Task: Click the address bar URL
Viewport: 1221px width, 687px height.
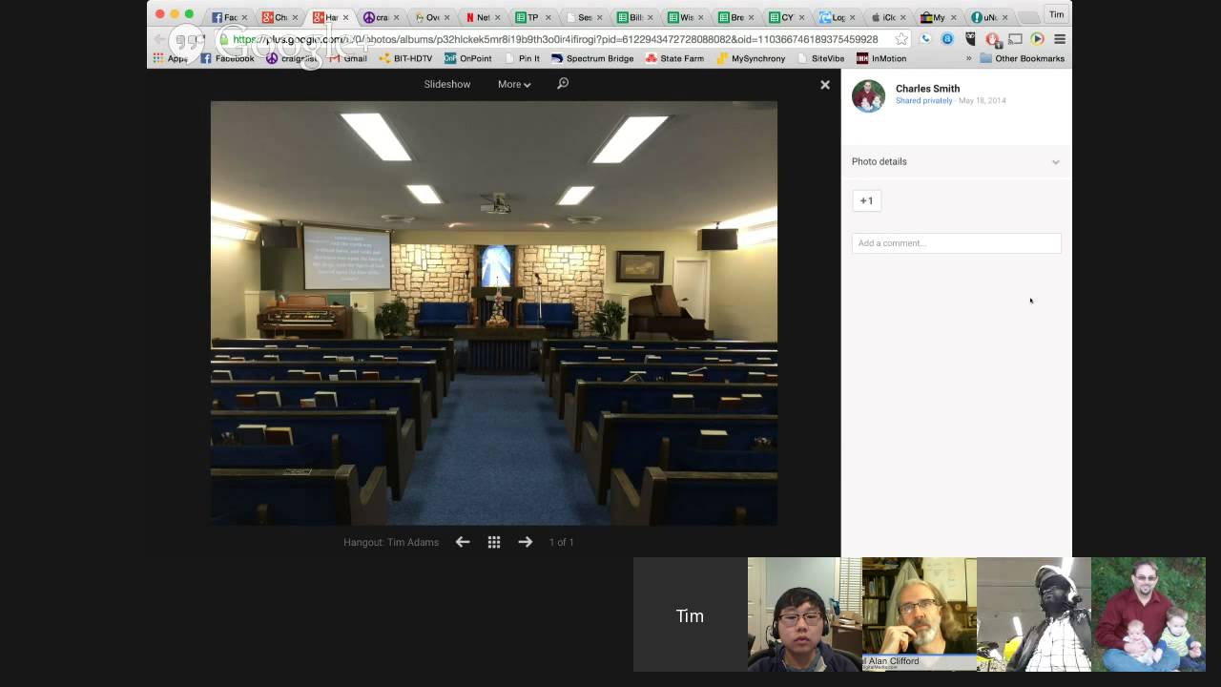Action: 555,39
